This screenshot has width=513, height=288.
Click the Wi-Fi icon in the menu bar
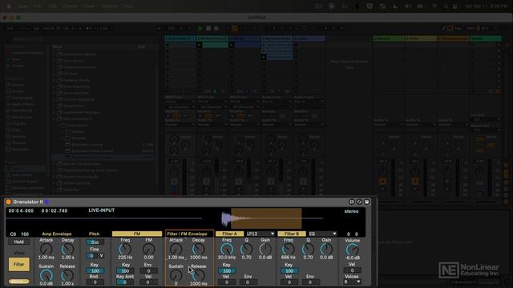click(434, 6)
